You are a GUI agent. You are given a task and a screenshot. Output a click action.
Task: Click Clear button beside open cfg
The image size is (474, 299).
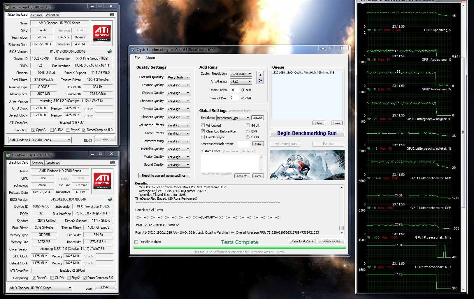[258, 176]
